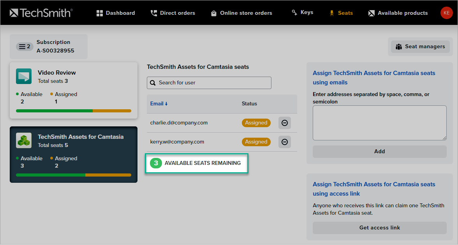Click the email addresses text area
458x245 pixels.
(379, 122)
